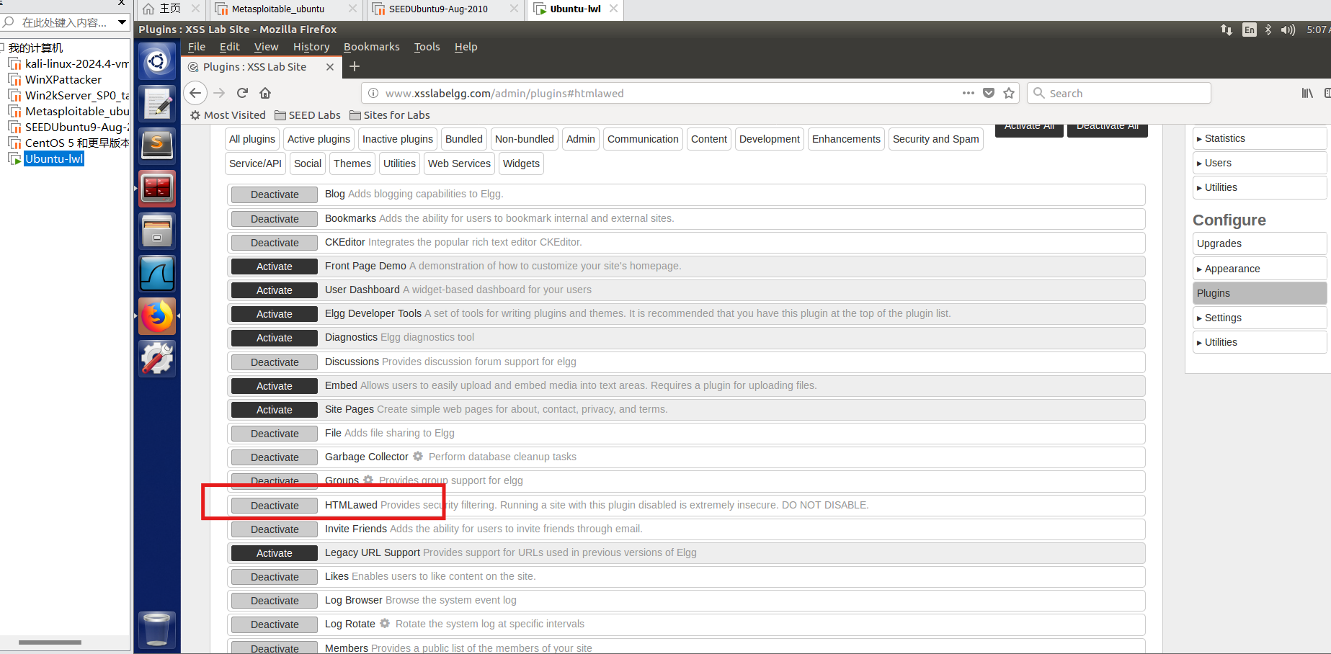The width and height of the screenshot is (1331, 654).
Task: Launch Wireshark from the dock
Action: coord(157,274)
